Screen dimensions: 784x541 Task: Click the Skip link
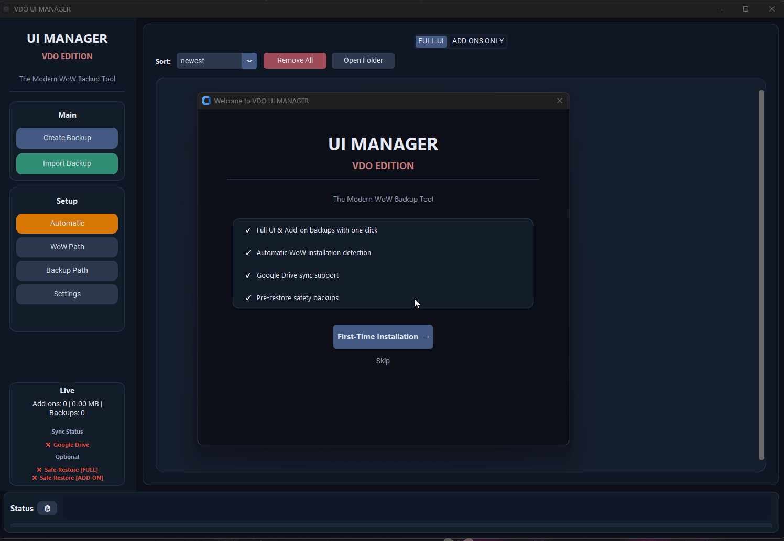383,361
